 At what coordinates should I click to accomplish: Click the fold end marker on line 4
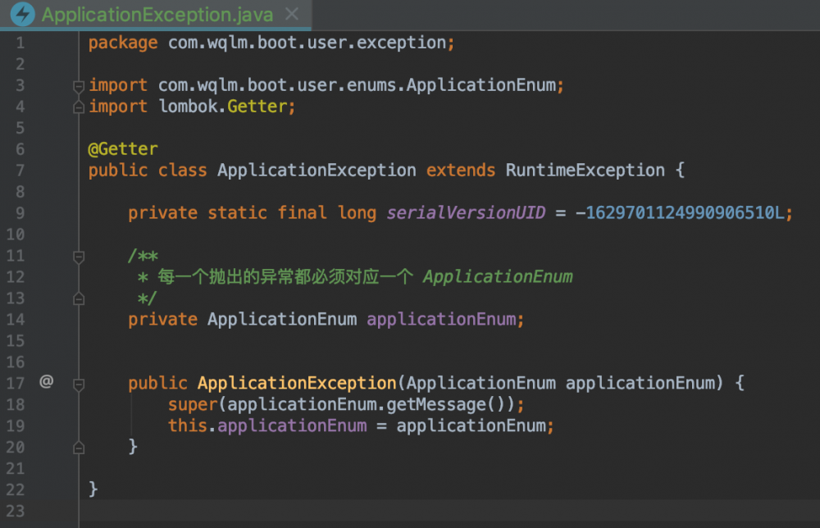point(79,107)
